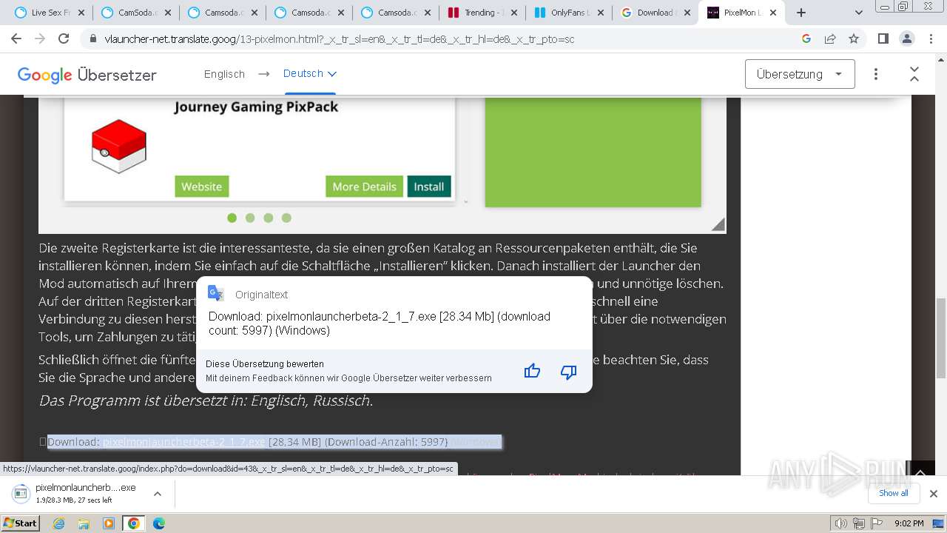This screenshot has width=947, height=533.
Task: Close the Trending tab
Action: (x=514, y=13)
